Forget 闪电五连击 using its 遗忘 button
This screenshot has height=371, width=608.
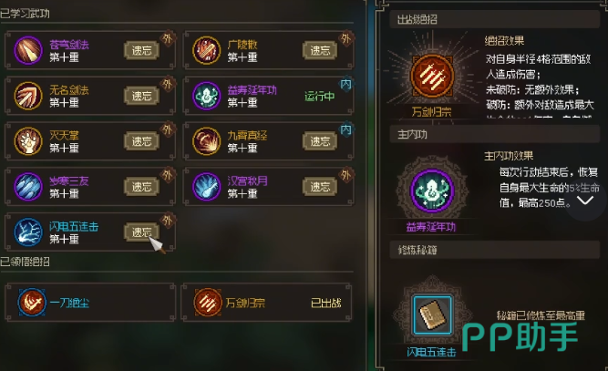141,232
